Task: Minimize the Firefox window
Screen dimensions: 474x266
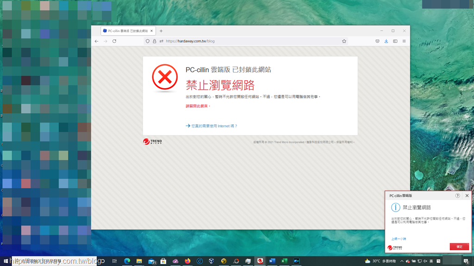Action: (381, 31)
